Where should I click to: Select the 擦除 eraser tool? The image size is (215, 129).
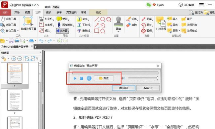pos(131,25)
